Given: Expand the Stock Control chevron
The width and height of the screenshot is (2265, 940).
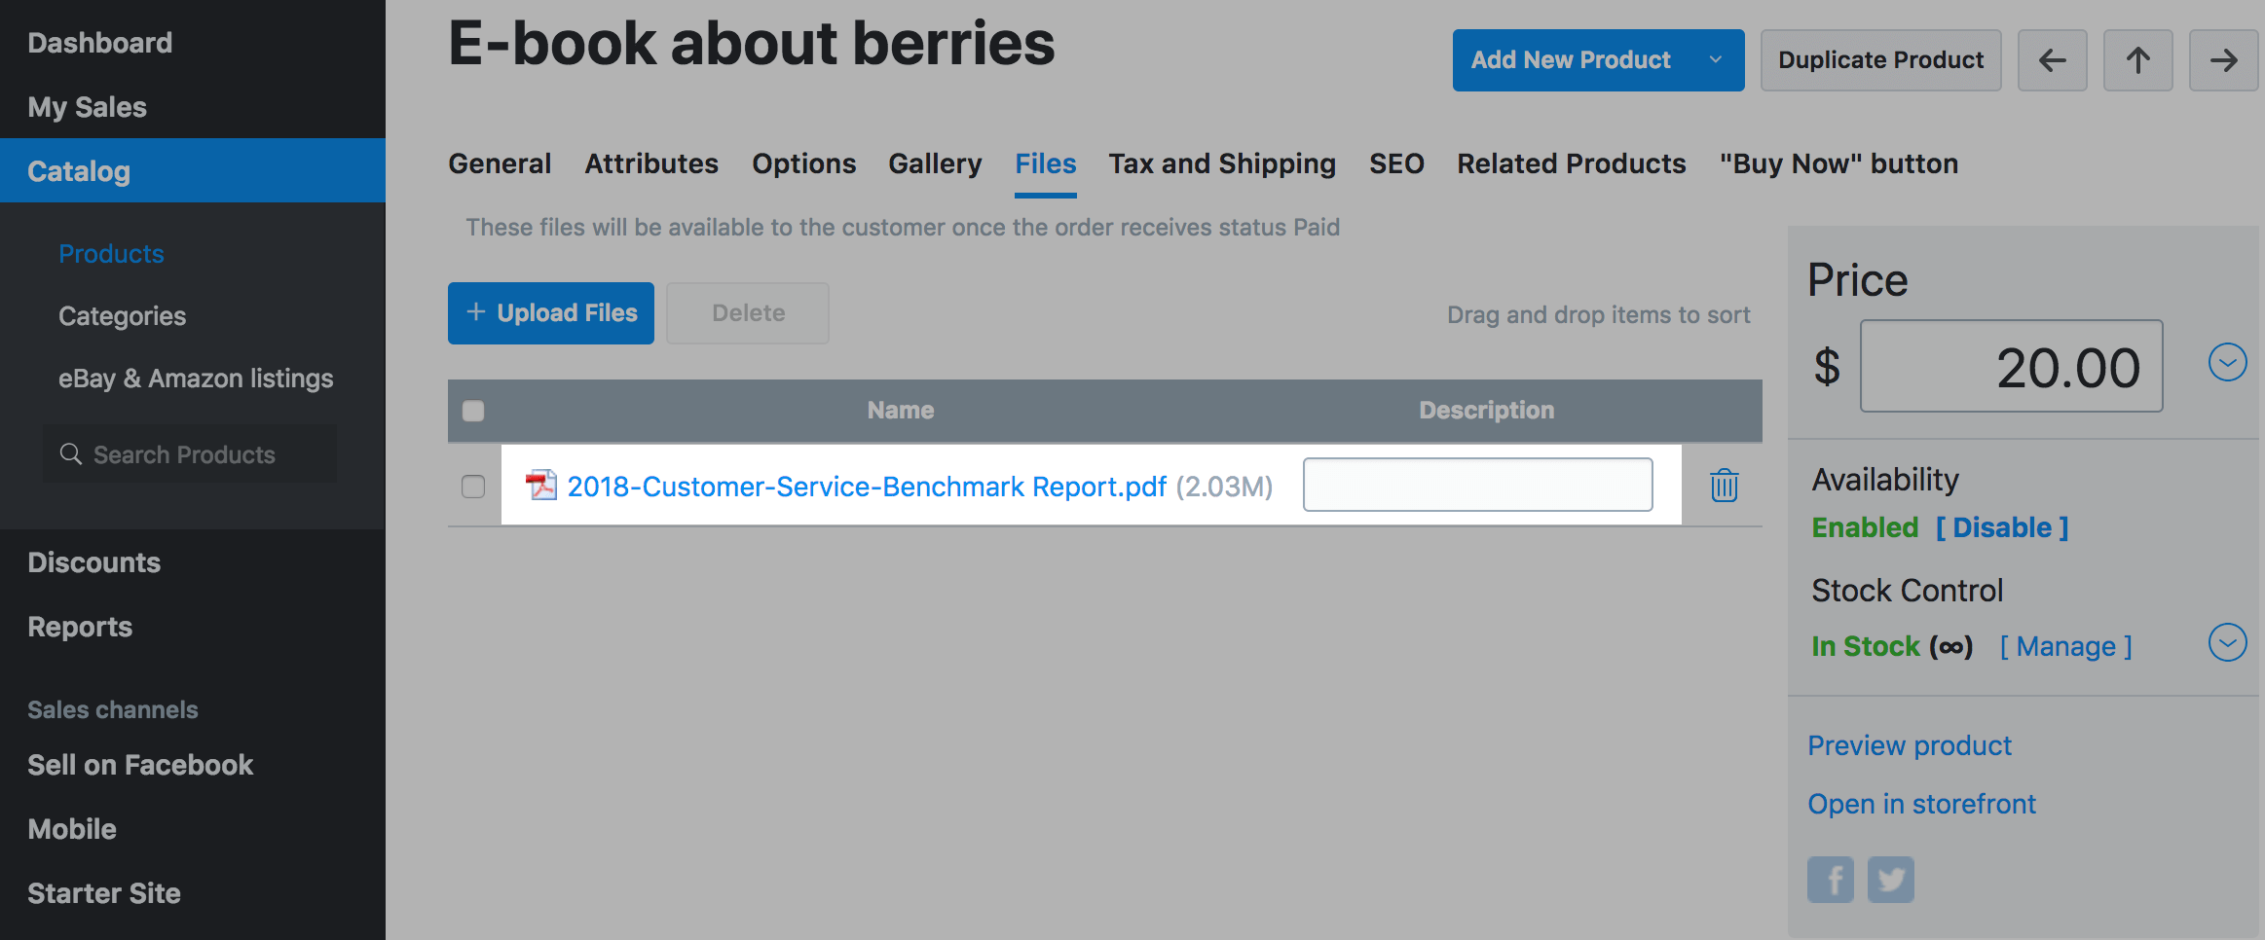Looking at the screenshot, I should click(x=2227, y=642).
